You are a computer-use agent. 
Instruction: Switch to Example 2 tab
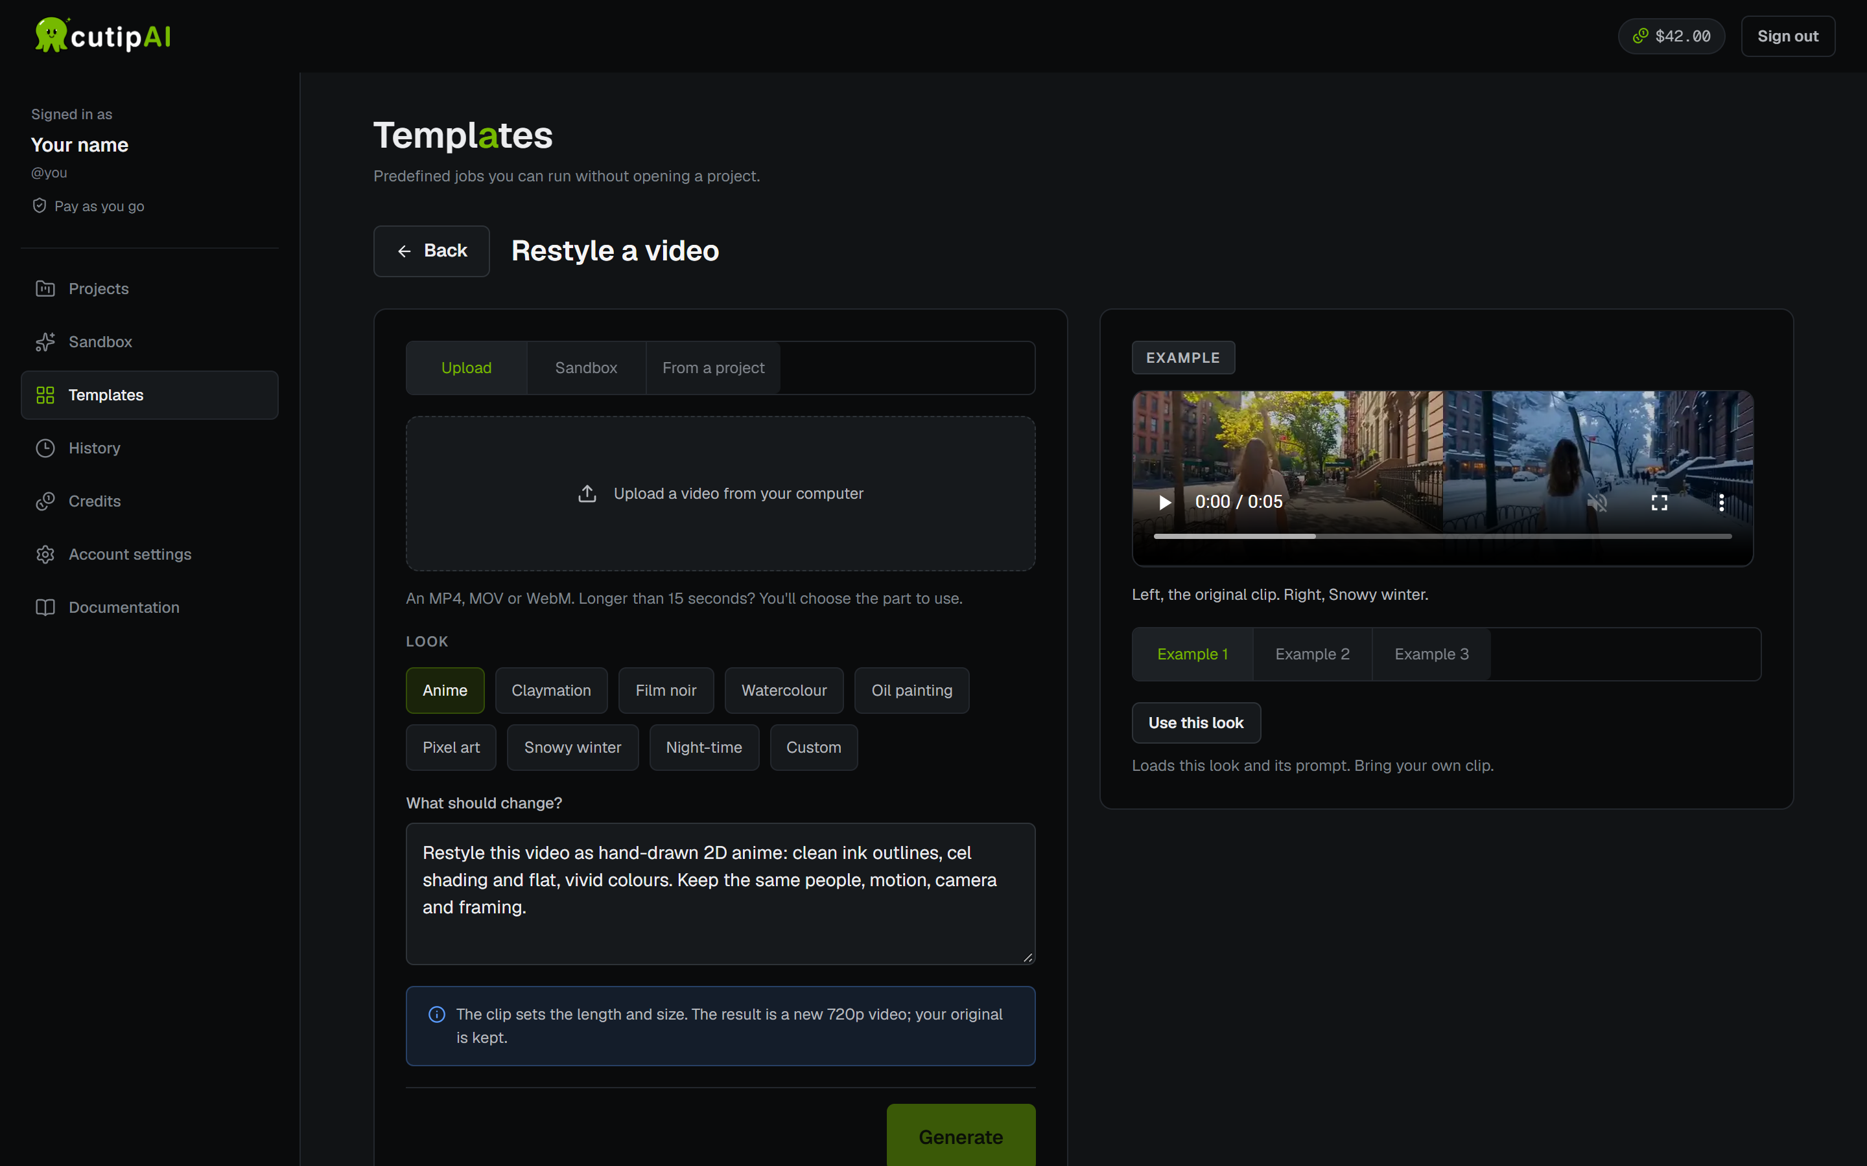[x=1312, y=654]
